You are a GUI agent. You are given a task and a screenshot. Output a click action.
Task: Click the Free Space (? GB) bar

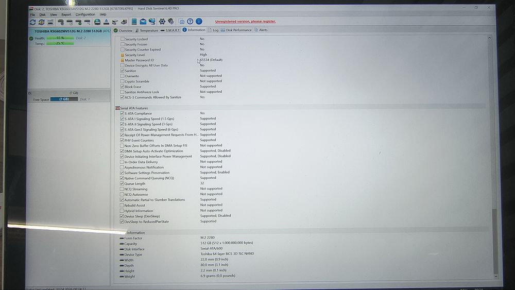pyautogui.click(x=64, y=99)
